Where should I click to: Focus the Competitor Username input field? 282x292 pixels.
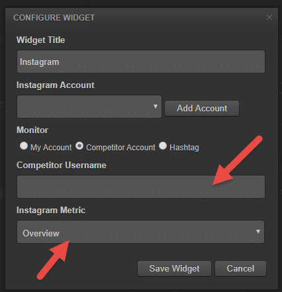click(x=141, y=187)
